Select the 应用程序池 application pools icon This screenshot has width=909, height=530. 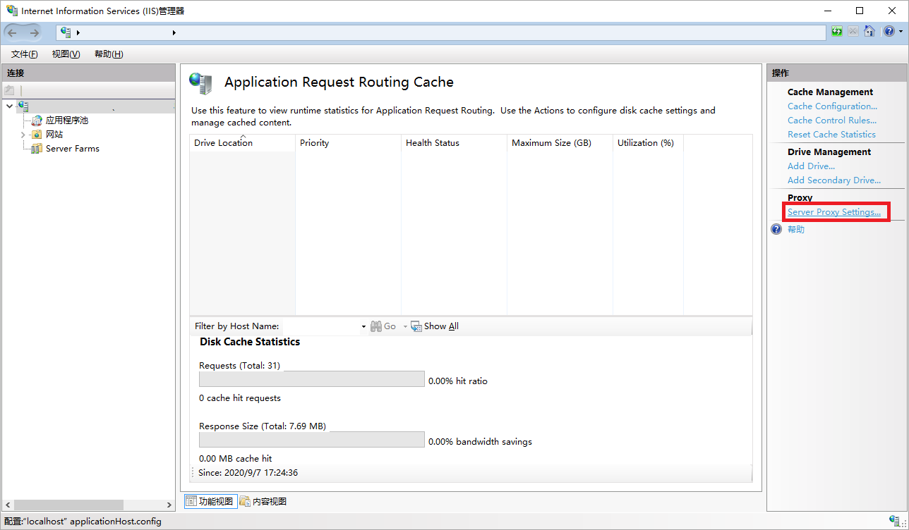tap(37, 121)
